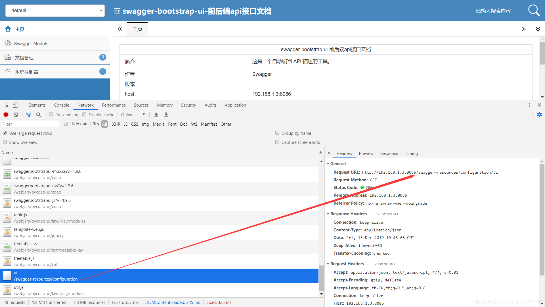Screen dimensions: 545x307
Task: Click the home icon beside 主页
Action: pos(8,29)
